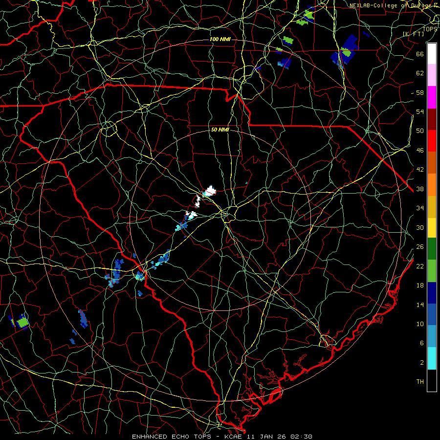Click the legend value 10
The height and width of the screenshot is (440, 440).
point(420,324)
